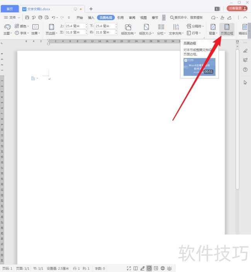The width and height of the screenshot is (251, 272).
Task: Open the 颜色 color scheme menu
Action: point(22,26)
